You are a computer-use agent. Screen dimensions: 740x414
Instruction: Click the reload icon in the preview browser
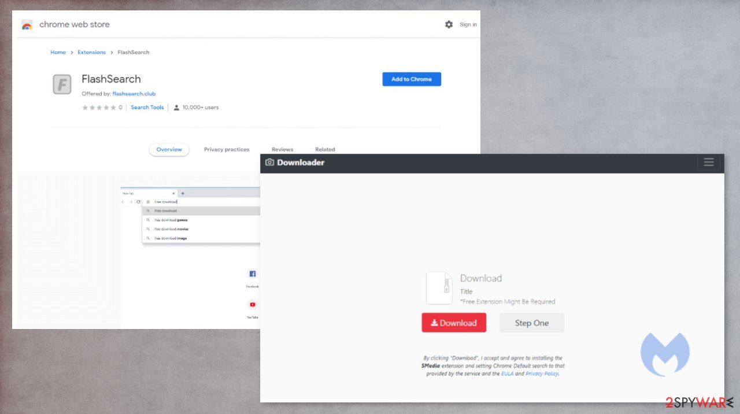coord(138,202)
